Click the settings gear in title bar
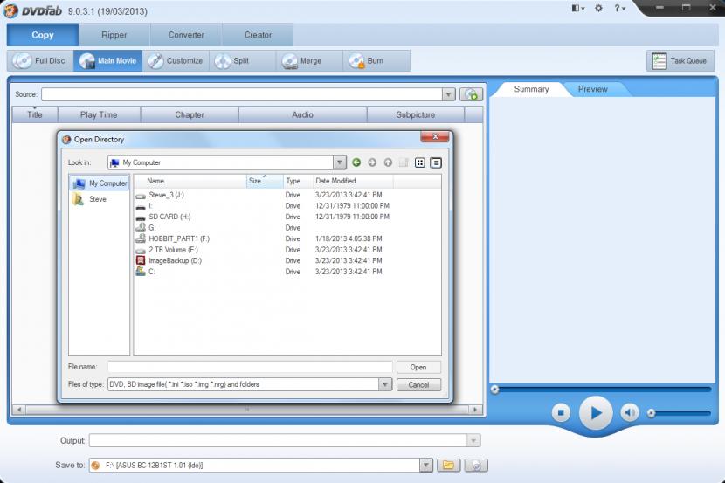This screenshot has width=725, height=483. click(598, 8)
